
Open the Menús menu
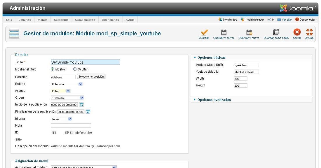click(42, 20)
